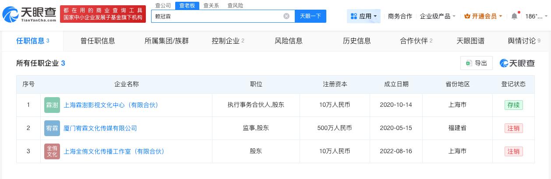Viewport: 551px width, 179px height.
Task: Export the table with 导出 button
Action: tap(477, 63)
